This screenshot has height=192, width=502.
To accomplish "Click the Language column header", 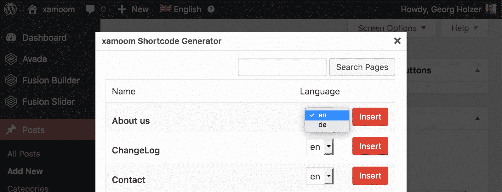I will [x=320, y=92].
